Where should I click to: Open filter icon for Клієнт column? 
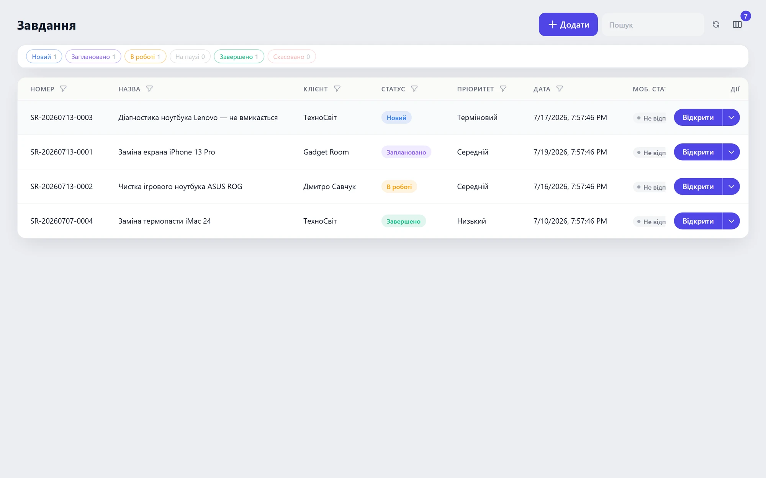pos(337,89)
